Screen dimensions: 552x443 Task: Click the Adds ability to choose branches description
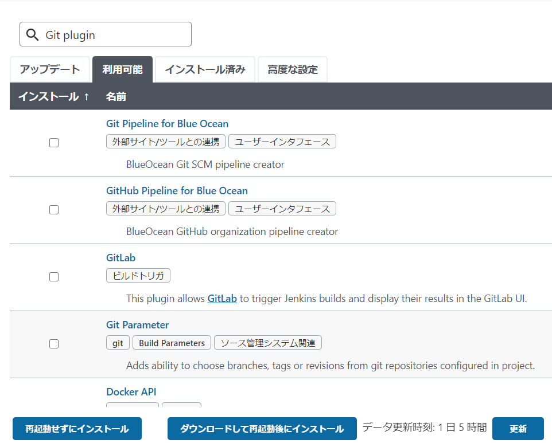click(331, 366)
